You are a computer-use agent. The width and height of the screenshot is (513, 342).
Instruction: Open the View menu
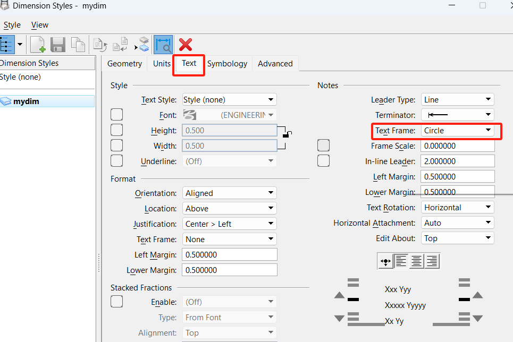point(40,25)
